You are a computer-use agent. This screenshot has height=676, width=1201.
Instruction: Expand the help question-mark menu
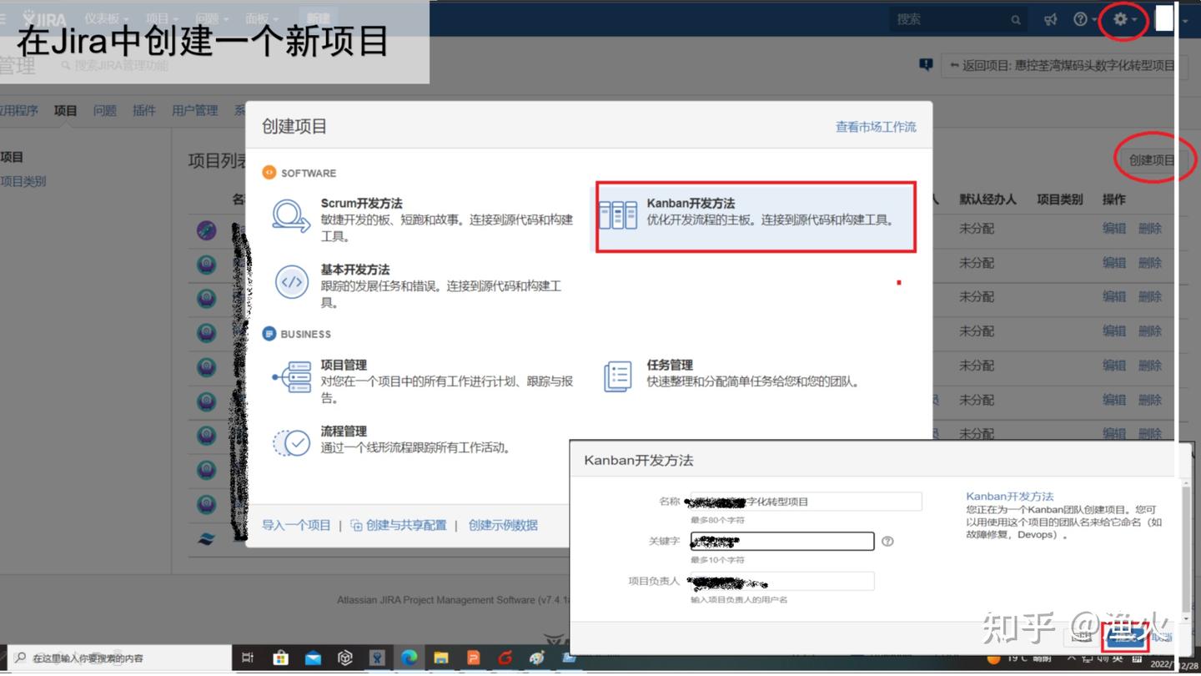coord(1083,19)
